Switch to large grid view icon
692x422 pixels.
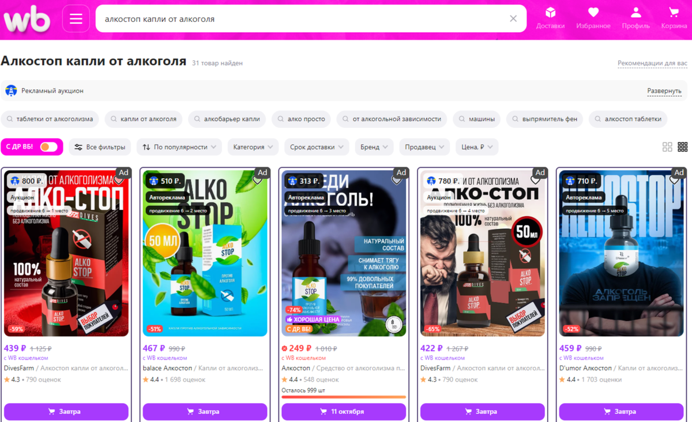pyautogui.click(x=667, y=147)
